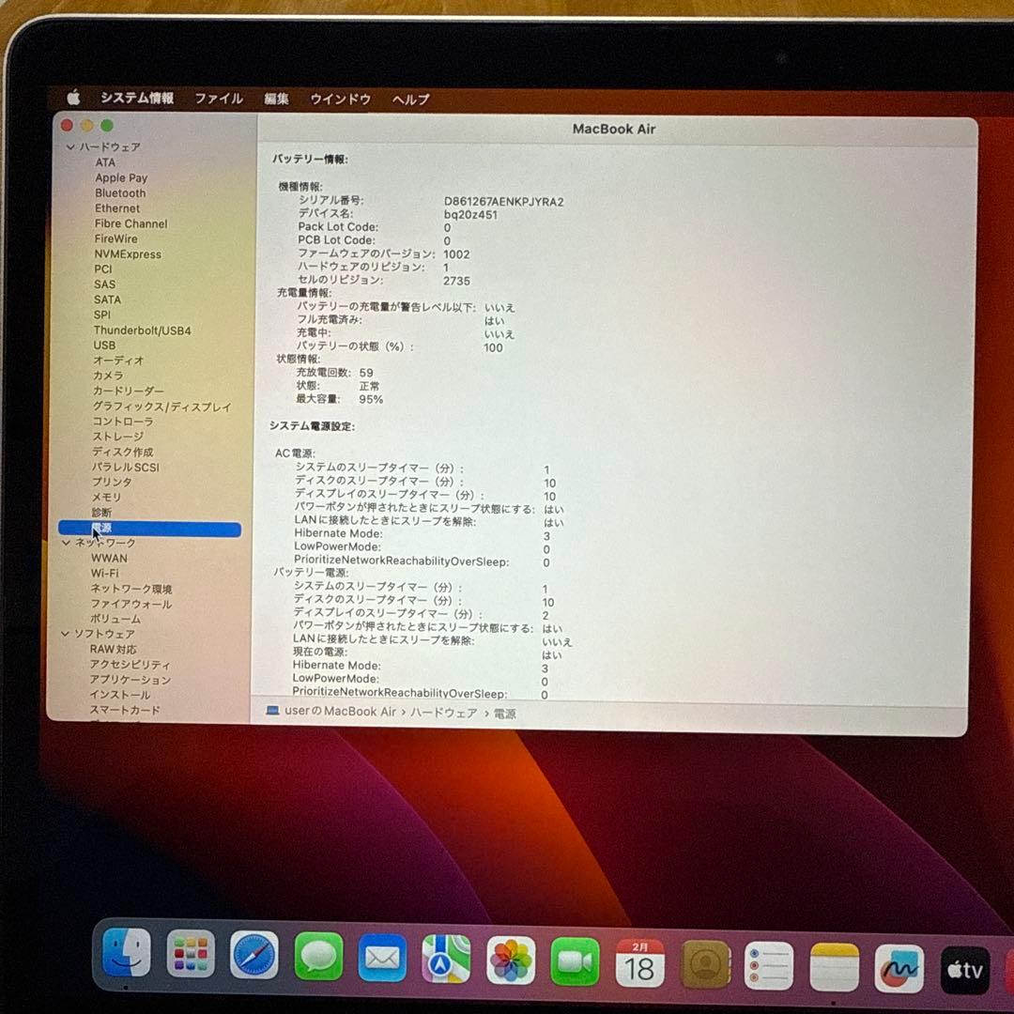Select ストレージ in sidebar
Viewport: 1014px width, 1014px height.
click(117, 437)
